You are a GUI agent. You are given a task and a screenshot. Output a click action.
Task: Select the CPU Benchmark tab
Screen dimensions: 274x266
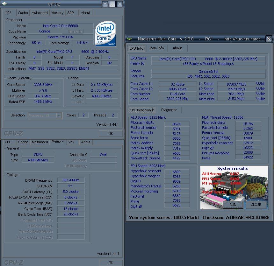[142, 110]
